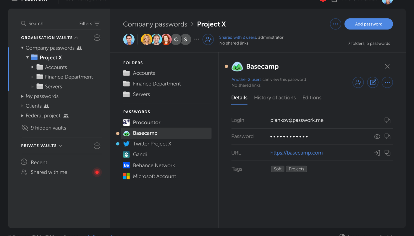Add a new organisation vault

pyautogui.click(x=97, y=38)
